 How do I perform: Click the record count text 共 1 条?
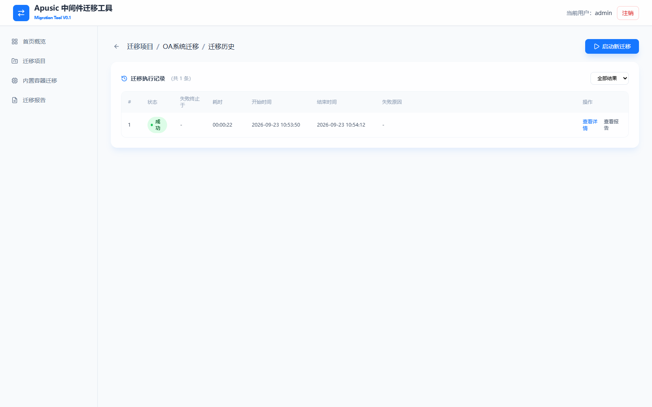(181, 79)
